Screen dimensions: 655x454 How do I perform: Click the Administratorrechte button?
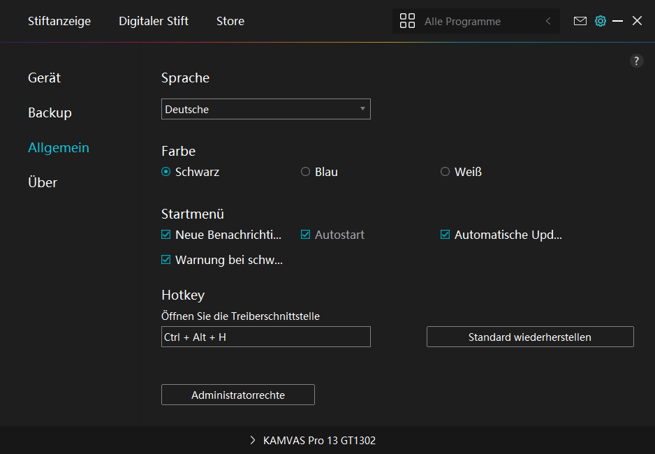click(x=237, y=395)
